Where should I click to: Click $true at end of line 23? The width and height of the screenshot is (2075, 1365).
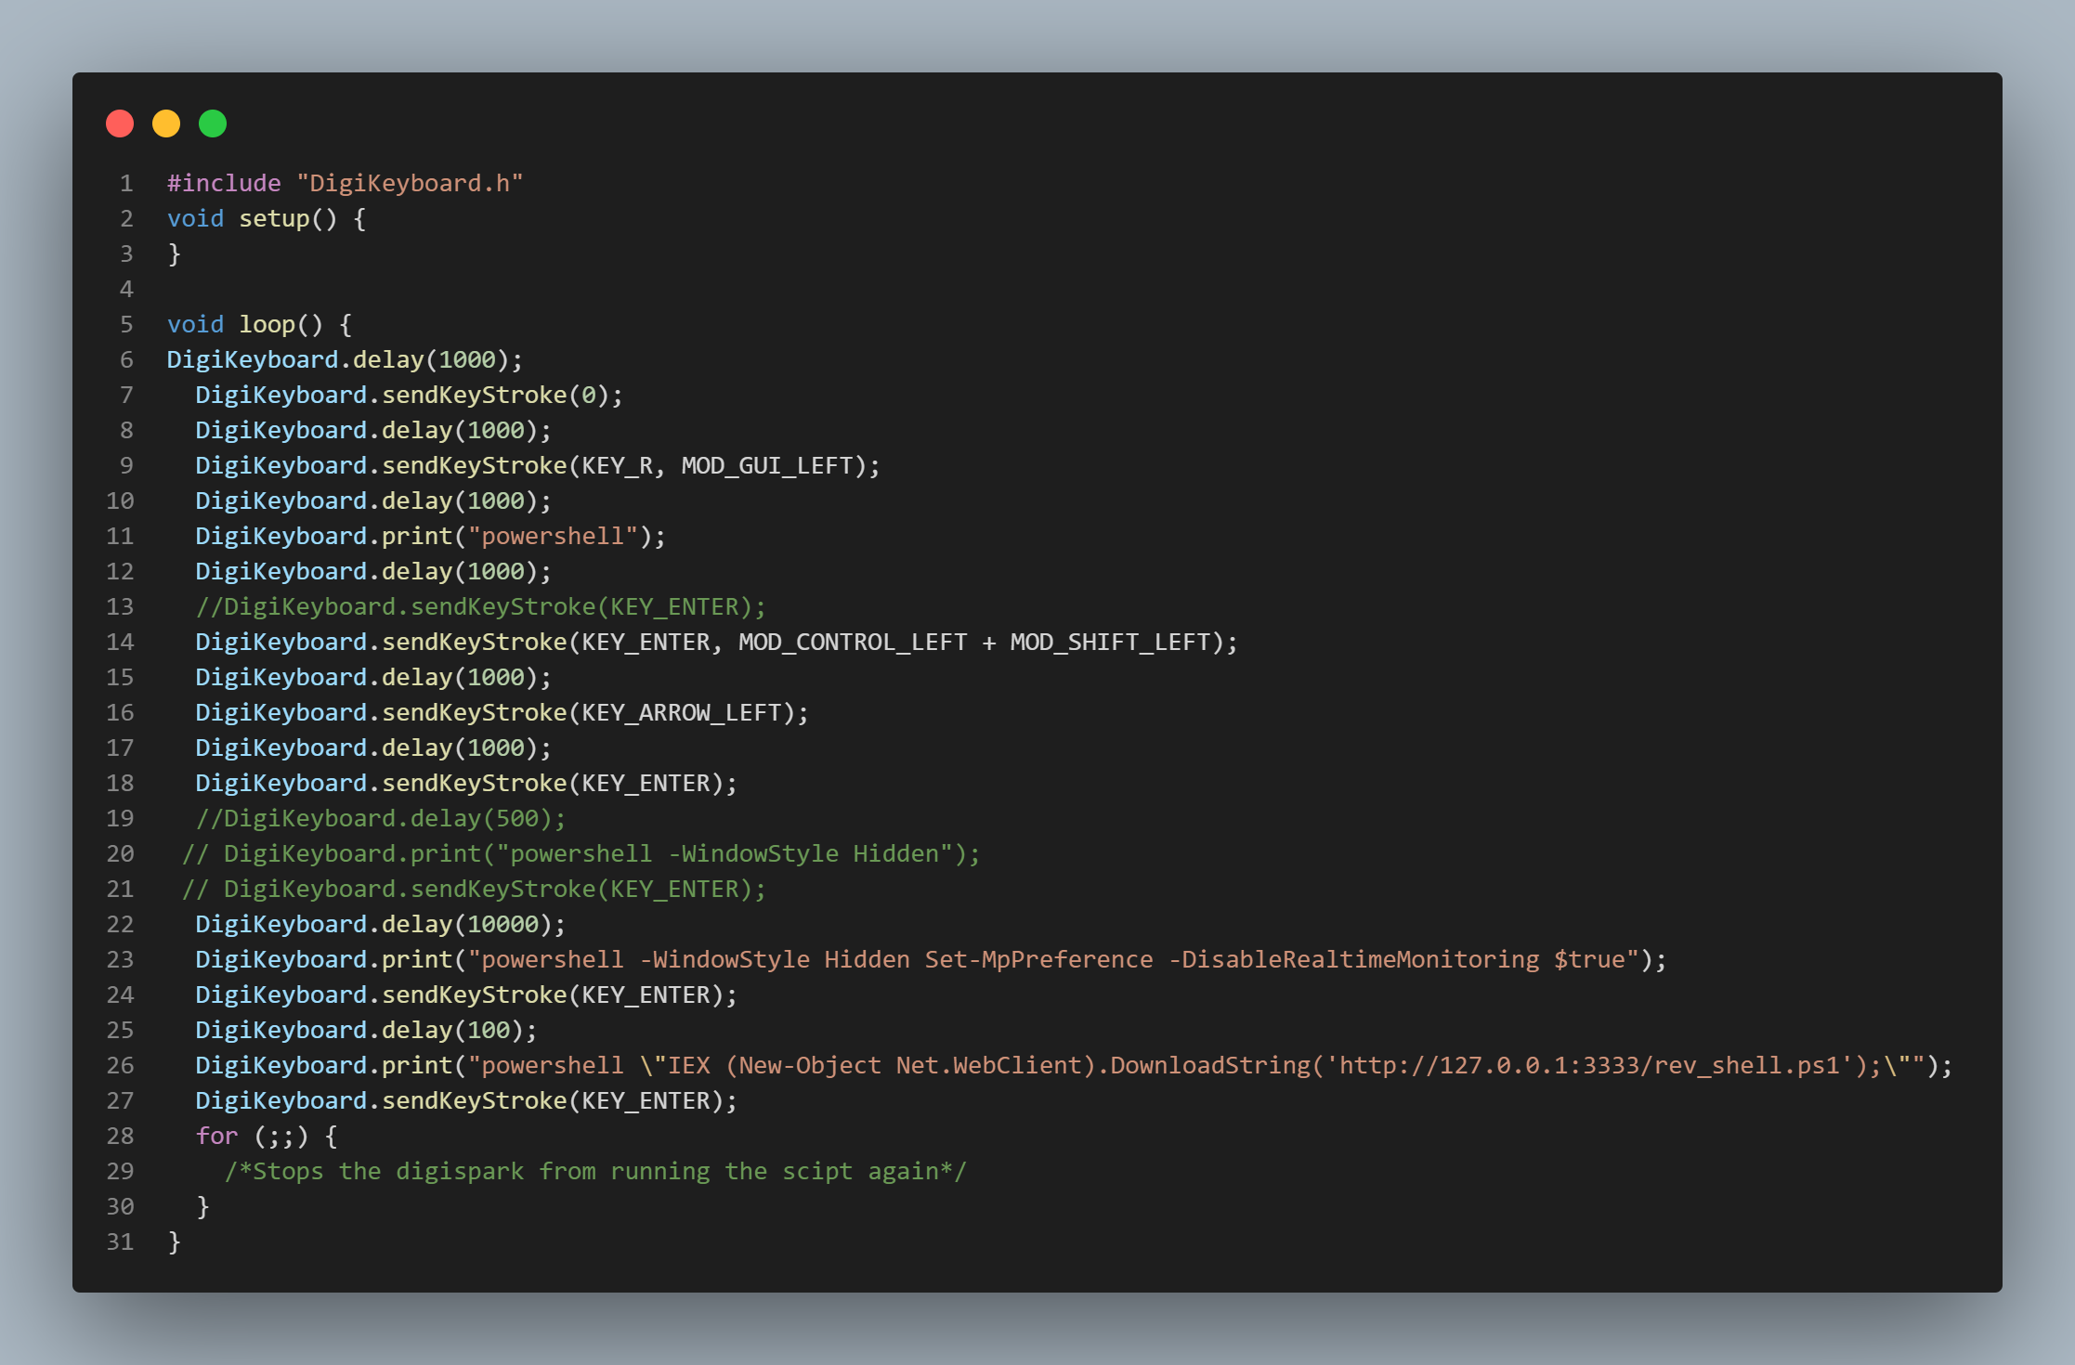point(1589,959)
